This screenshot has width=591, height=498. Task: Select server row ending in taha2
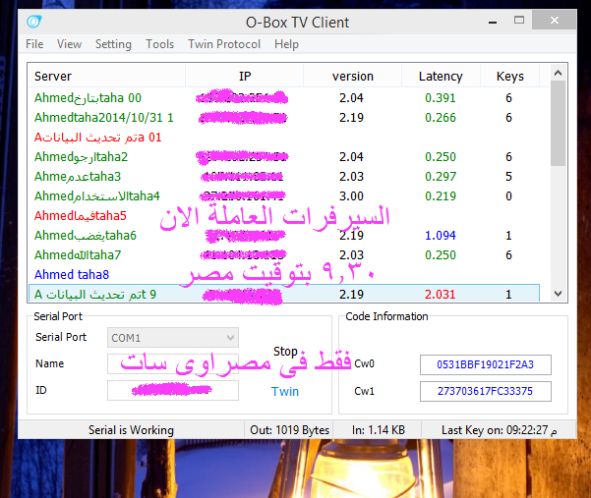point(284,156)
